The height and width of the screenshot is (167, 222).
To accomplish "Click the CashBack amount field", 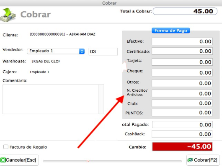I will click(182, 134).
